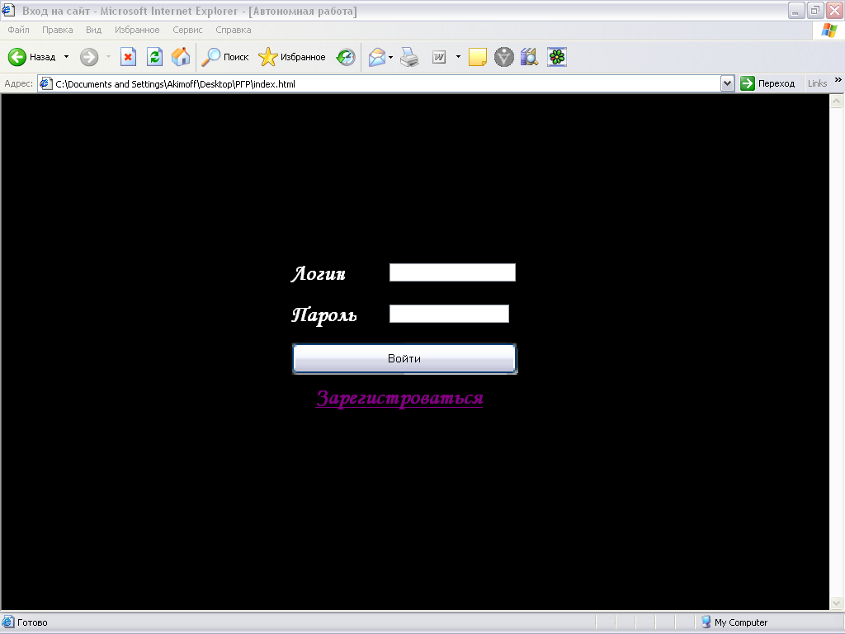
Task: Open the Research books icon
Action: (x=529, y=57)
